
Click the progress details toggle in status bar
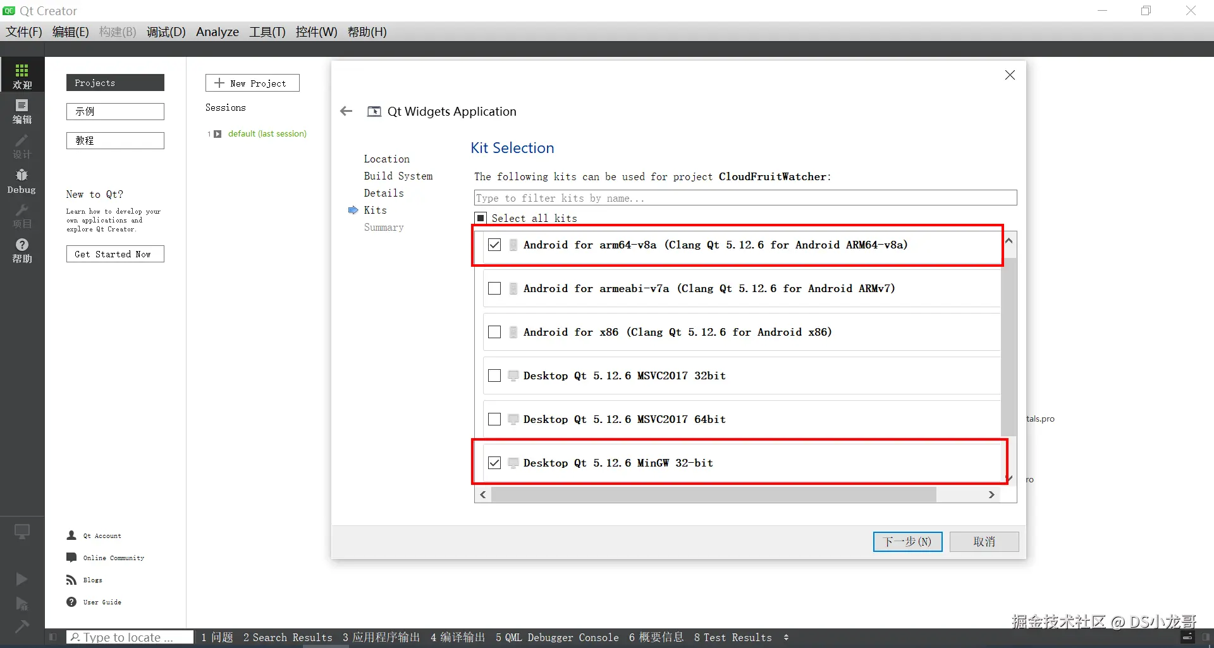pyautogui.click(x=1187, y=637)
